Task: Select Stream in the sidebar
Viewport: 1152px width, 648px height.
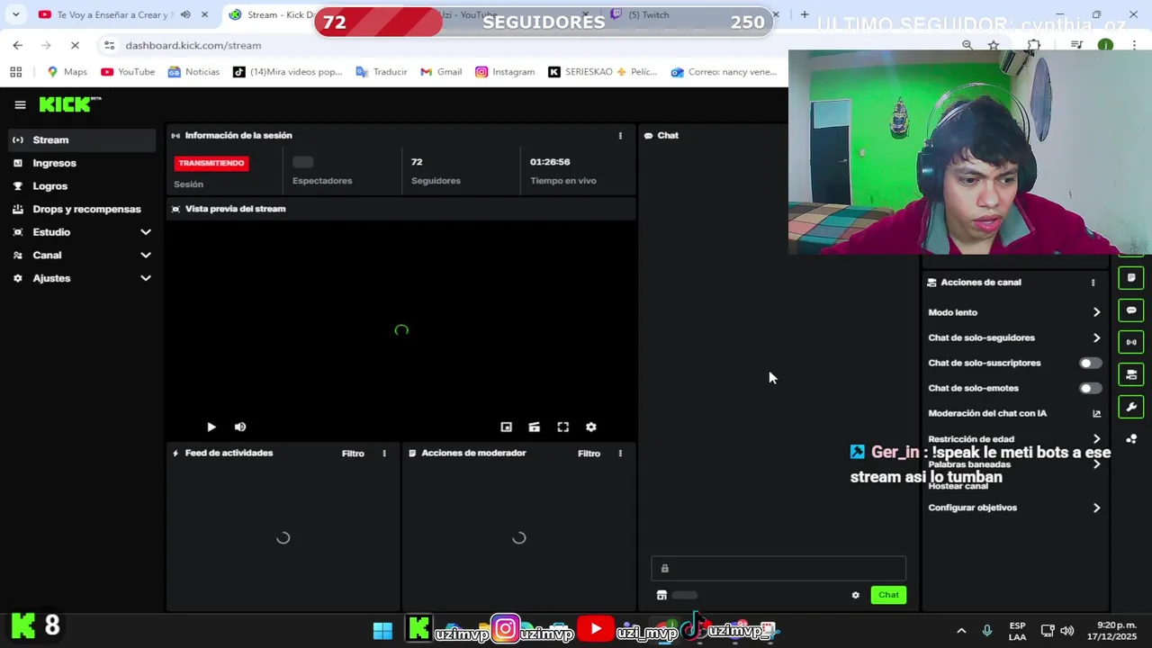Action: point(82,140)
